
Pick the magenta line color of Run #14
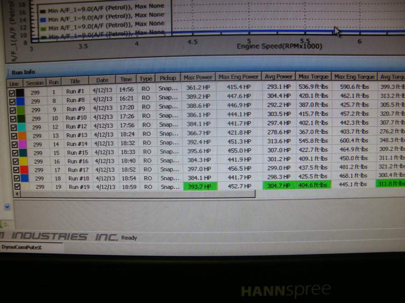pyautogui.click(x=21, y=144)
